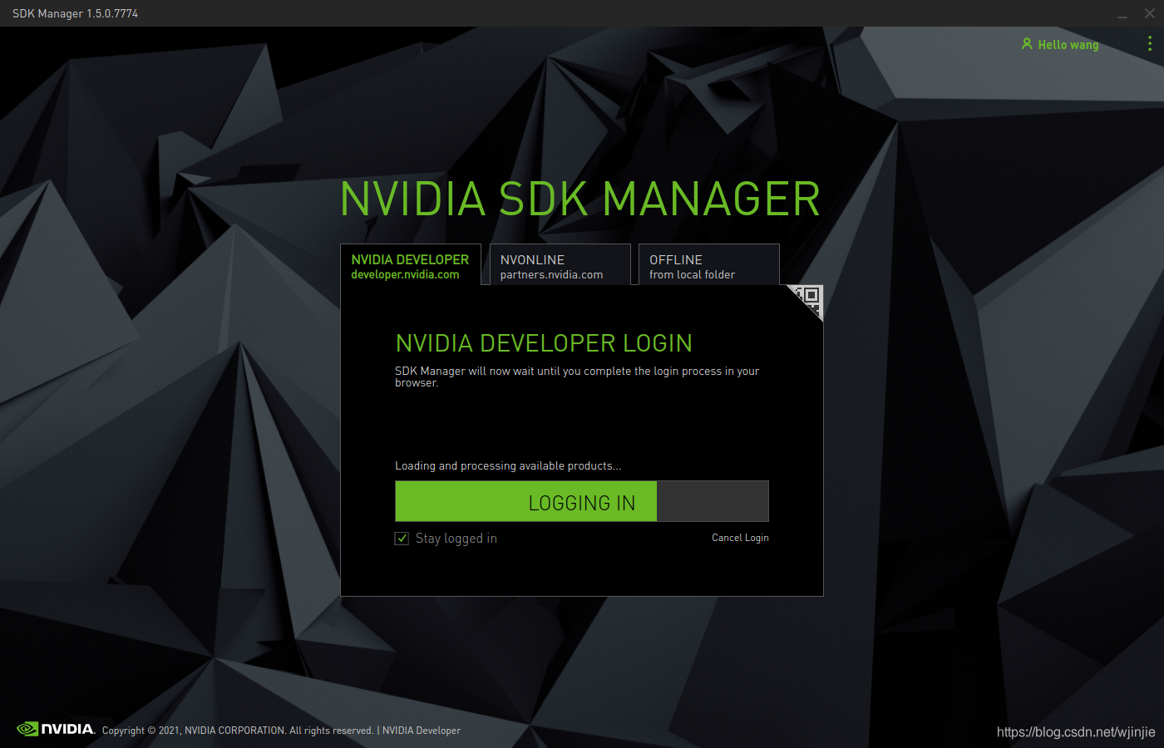The height and width of the screenshot is (748, 1164).
Task: Open the QR code login corner icon
Action: point(810,298)
